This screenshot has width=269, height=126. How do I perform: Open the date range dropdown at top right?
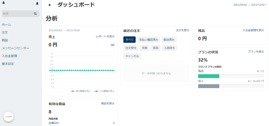[250, 5]
